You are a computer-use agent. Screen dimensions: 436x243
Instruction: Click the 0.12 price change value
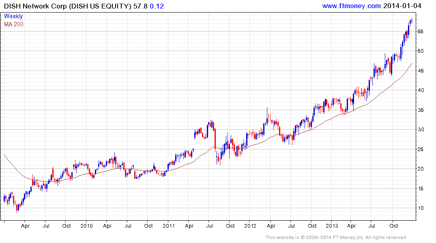(157, 6)
